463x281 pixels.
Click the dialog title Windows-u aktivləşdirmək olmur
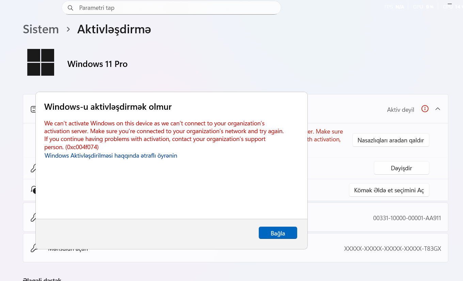tap(108, 107)
